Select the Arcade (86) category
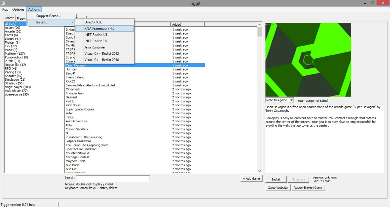This screenshot has height=207, width=390. [x=13, y=31]
